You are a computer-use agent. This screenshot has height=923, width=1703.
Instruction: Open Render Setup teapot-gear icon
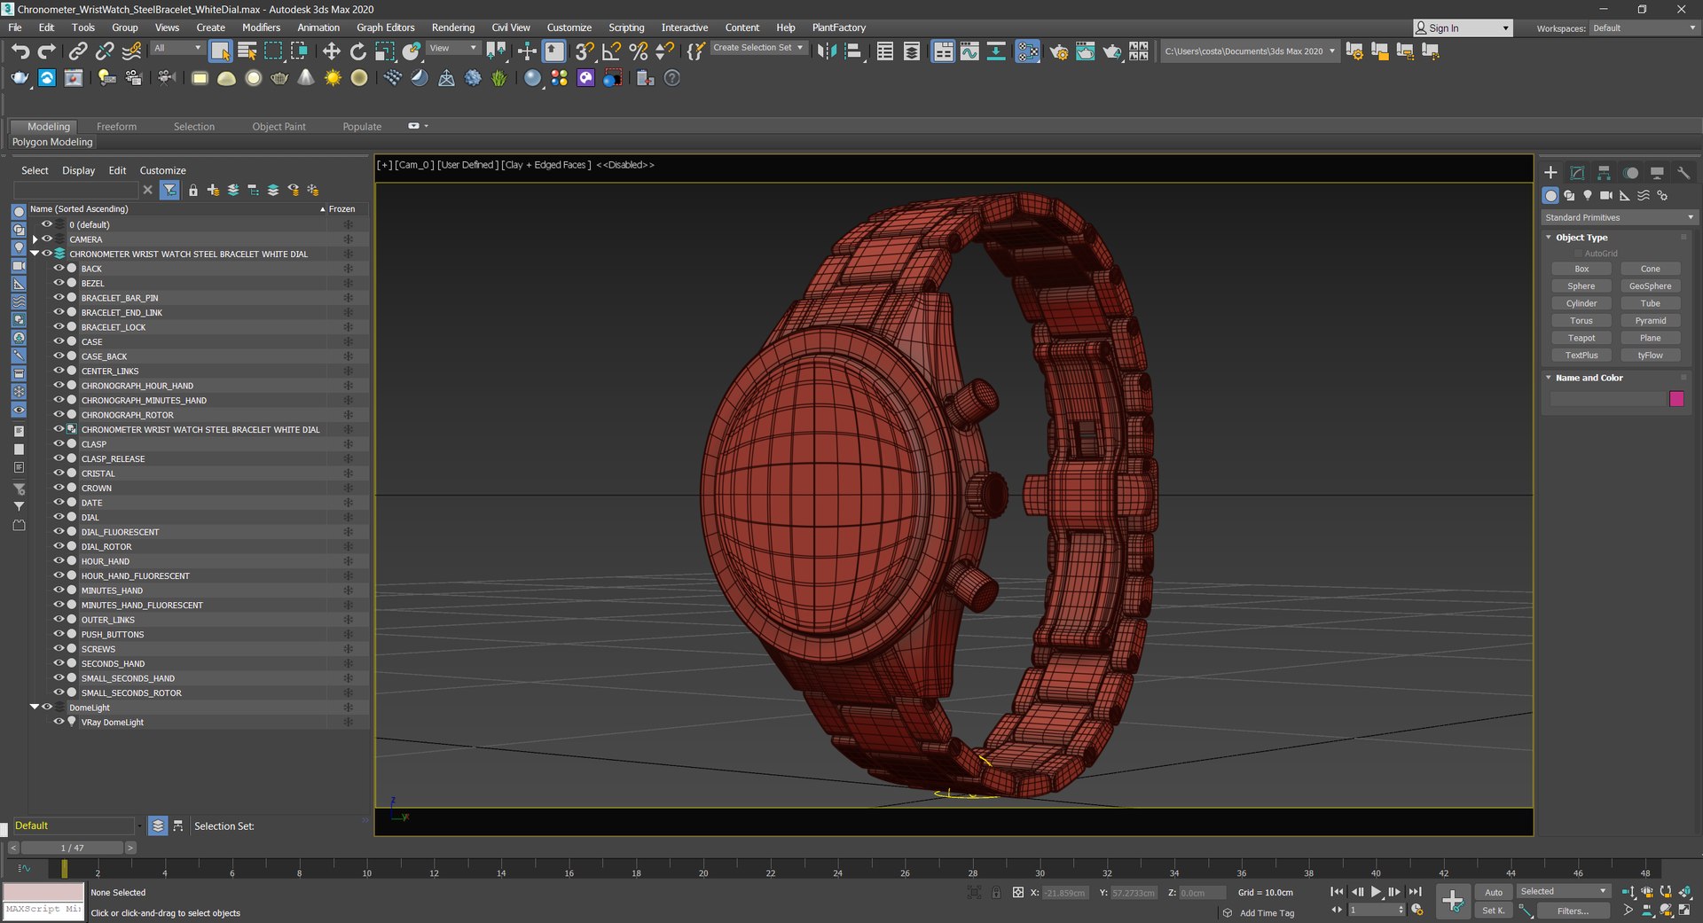(x=1058, y=51)
